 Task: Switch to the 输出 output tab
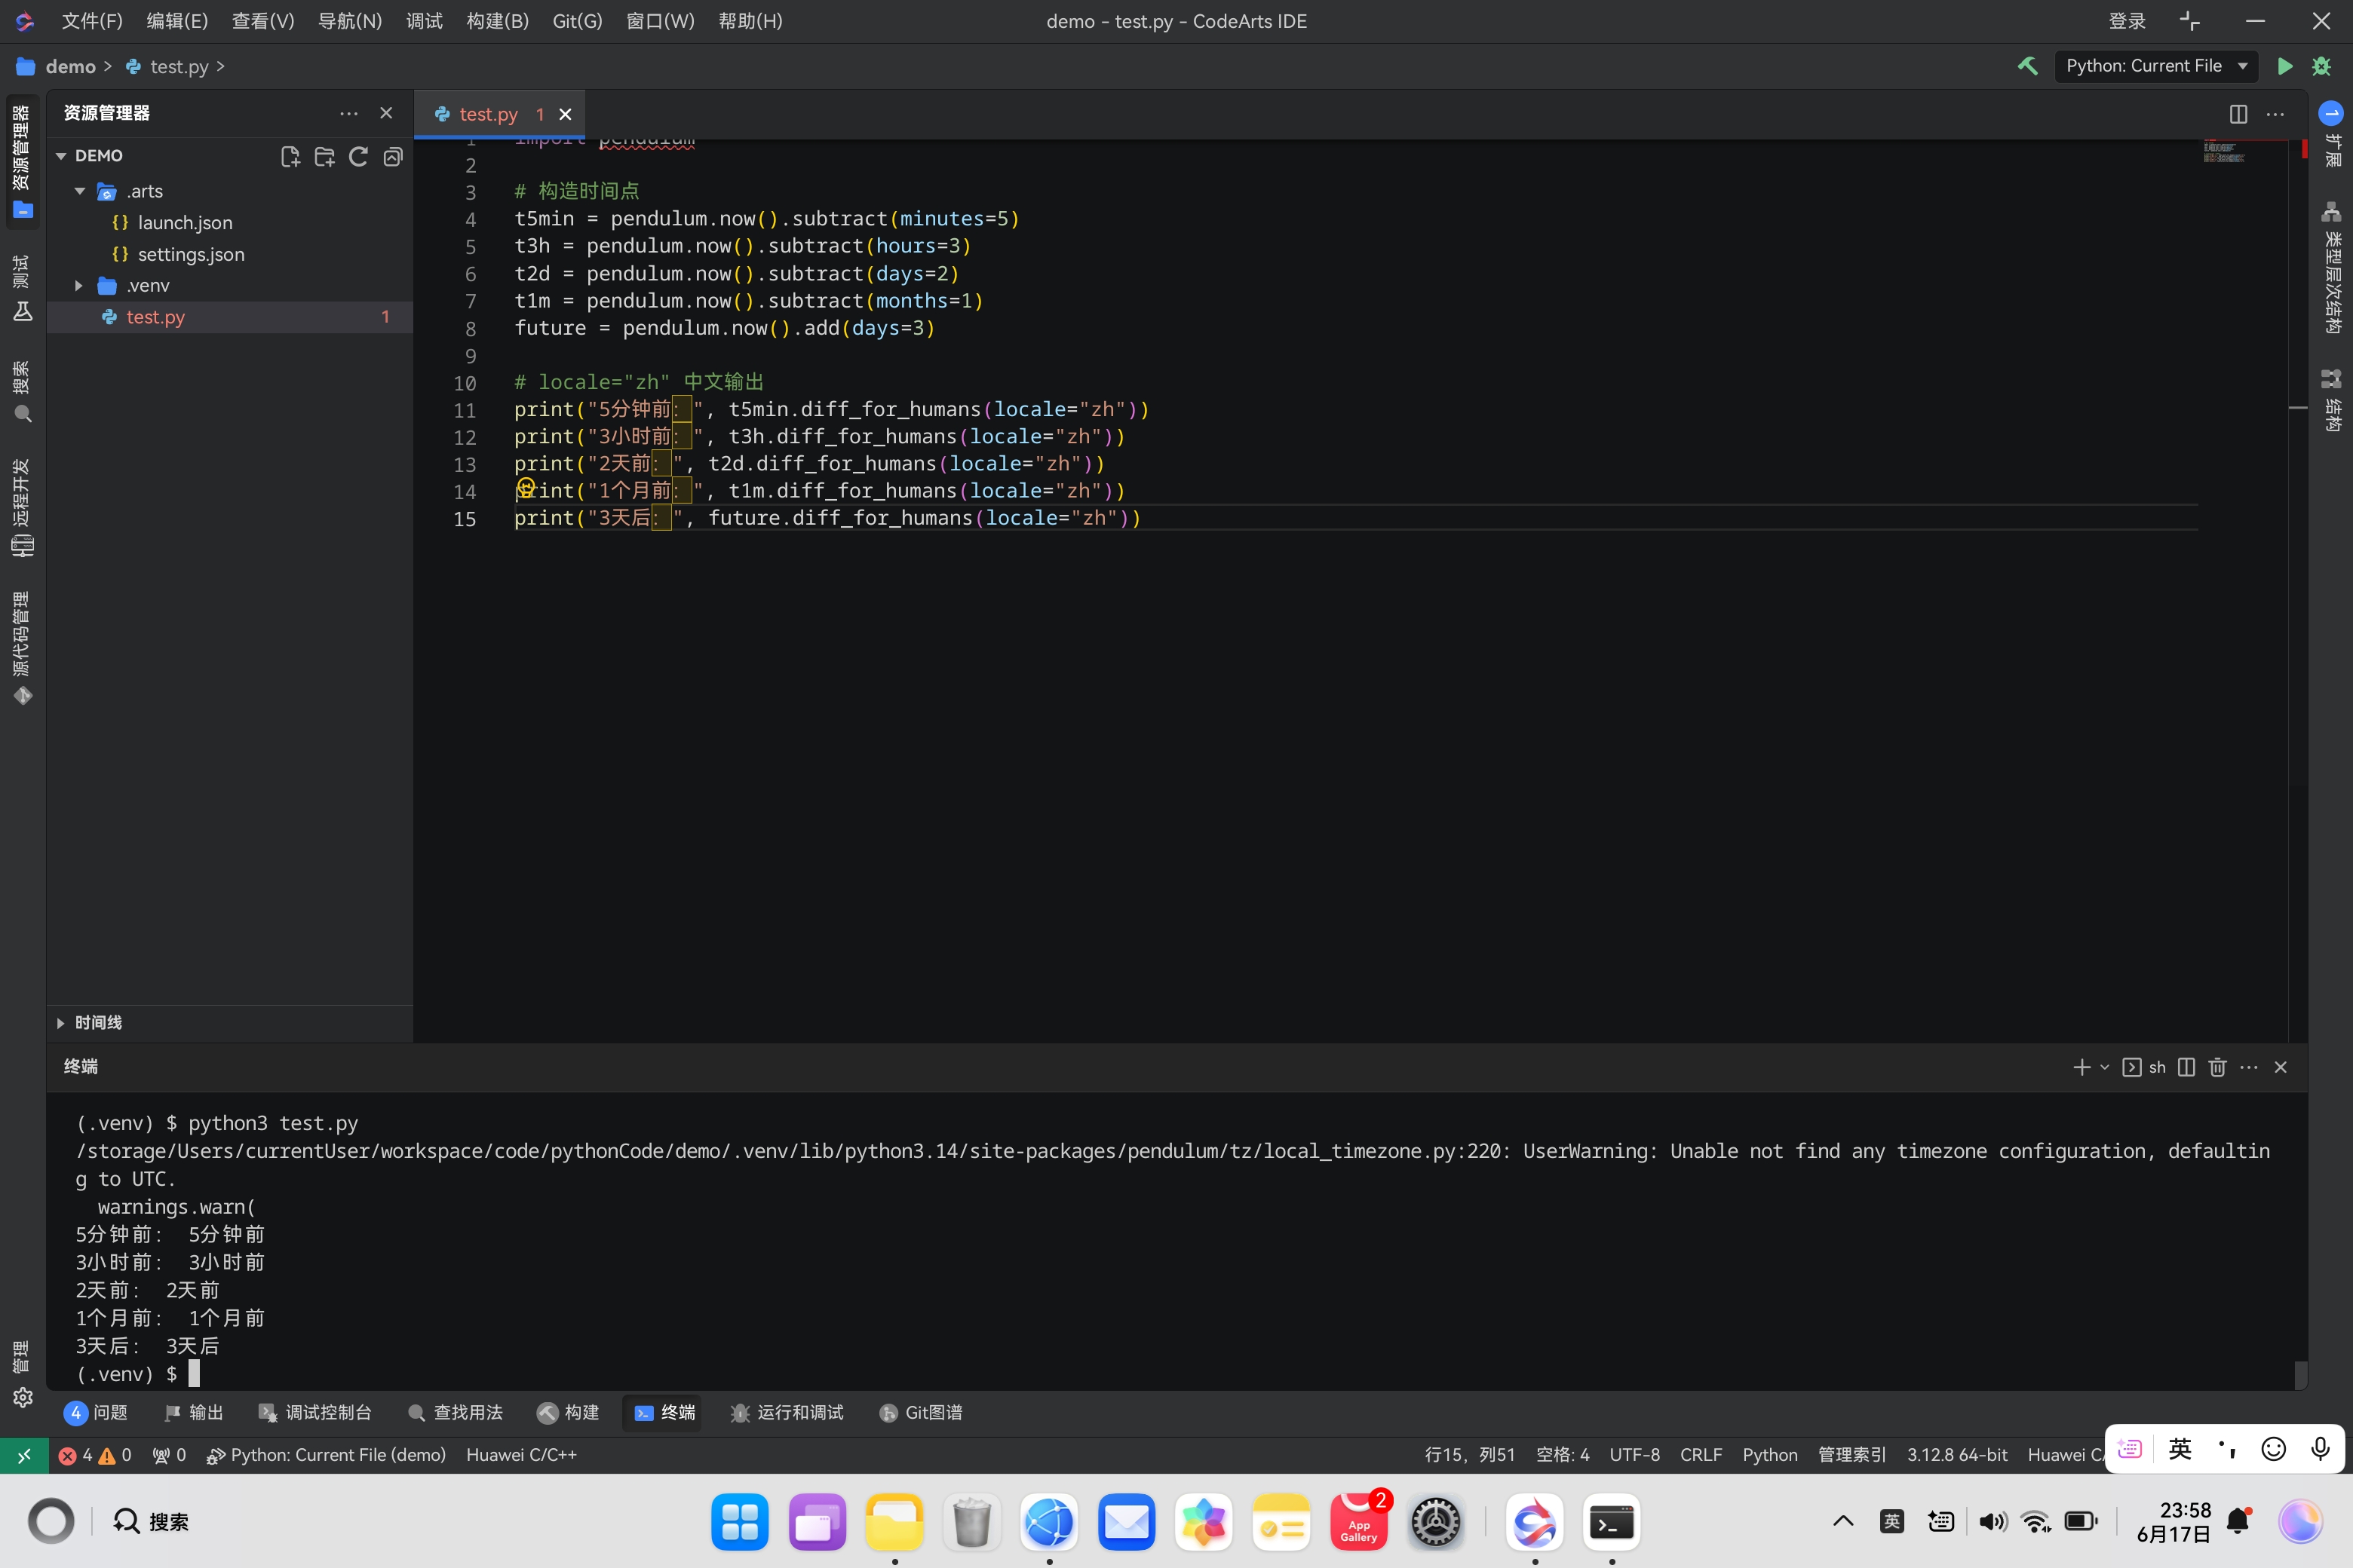pyautogui.click(x=194, y=1412)
